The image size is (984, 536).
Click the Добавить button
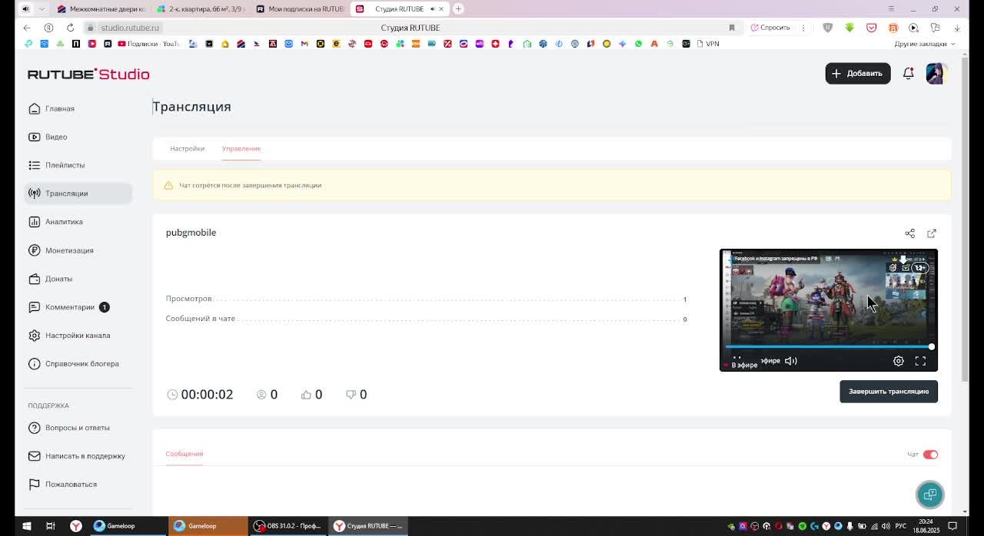coord(858,74)
